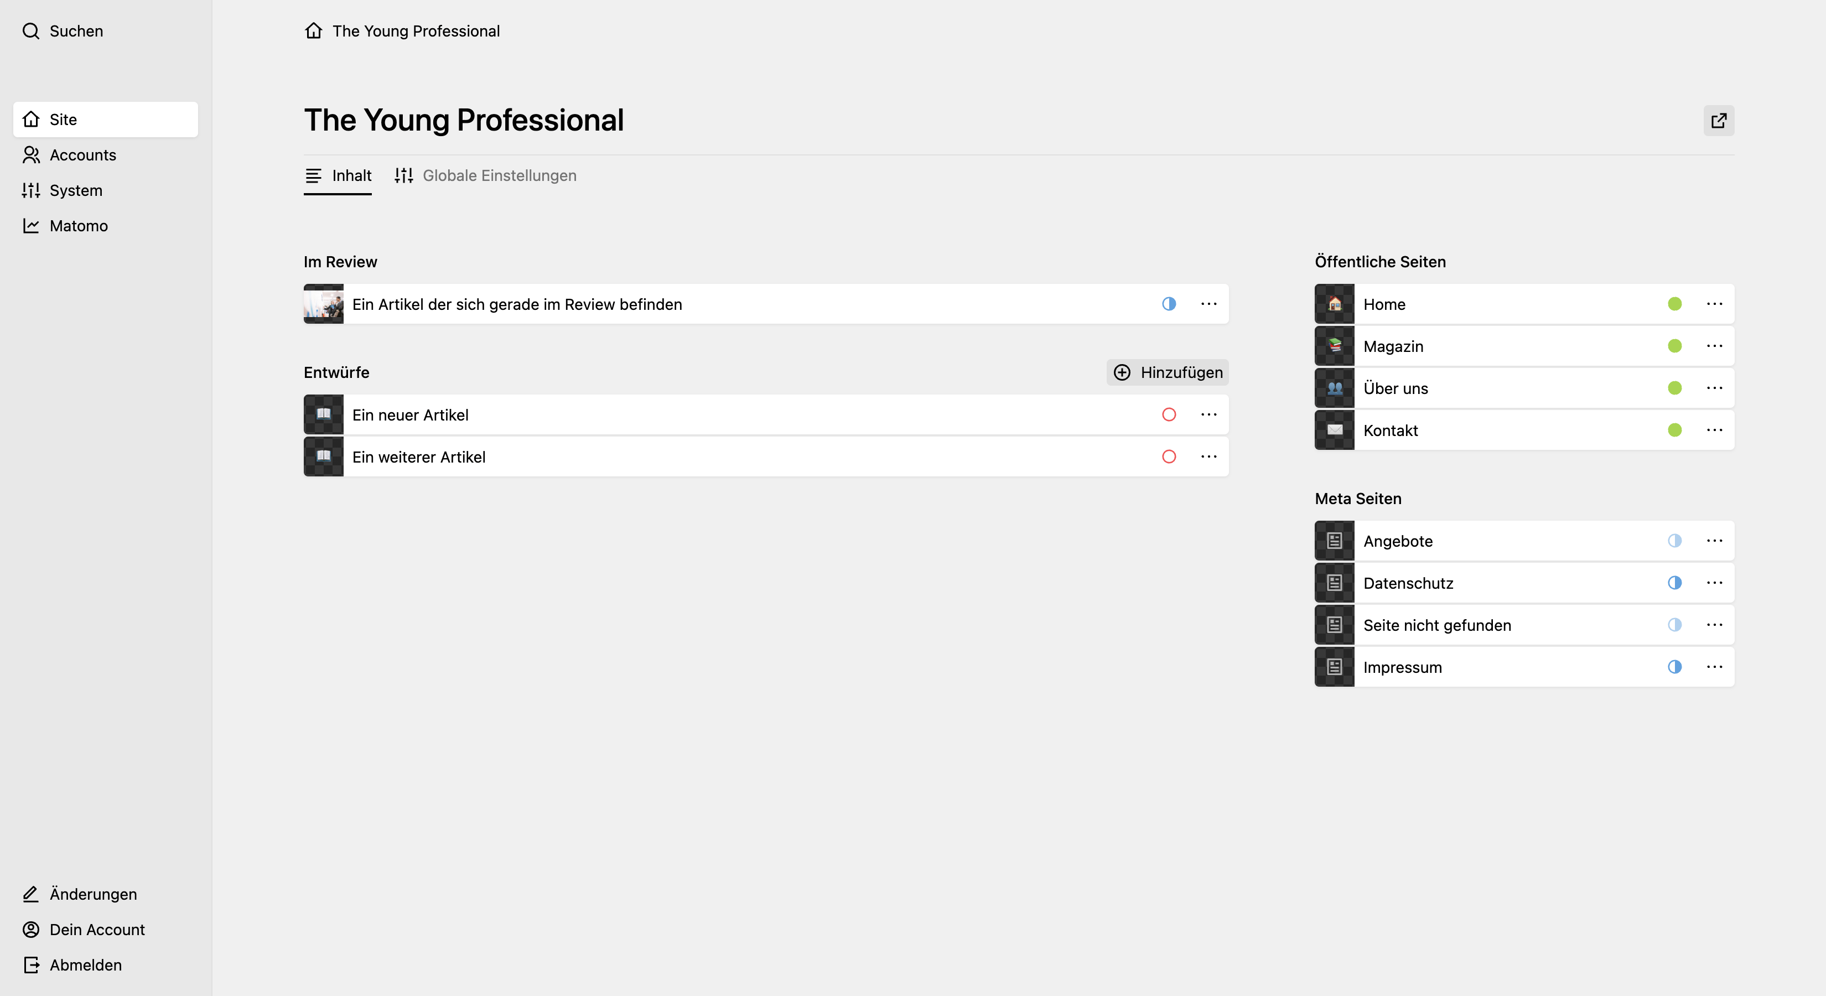Screen dimensions: 1826x996
Task: Open options menu for Über uns
Action: pos(1715,388)
